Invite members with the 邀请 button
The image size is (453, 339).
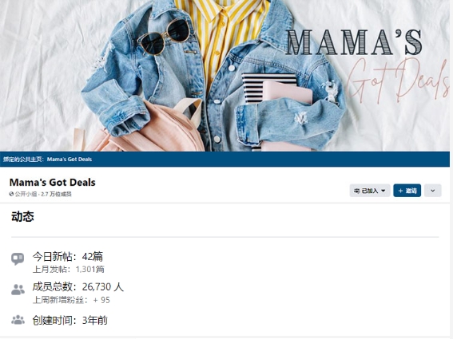point(407,191)
